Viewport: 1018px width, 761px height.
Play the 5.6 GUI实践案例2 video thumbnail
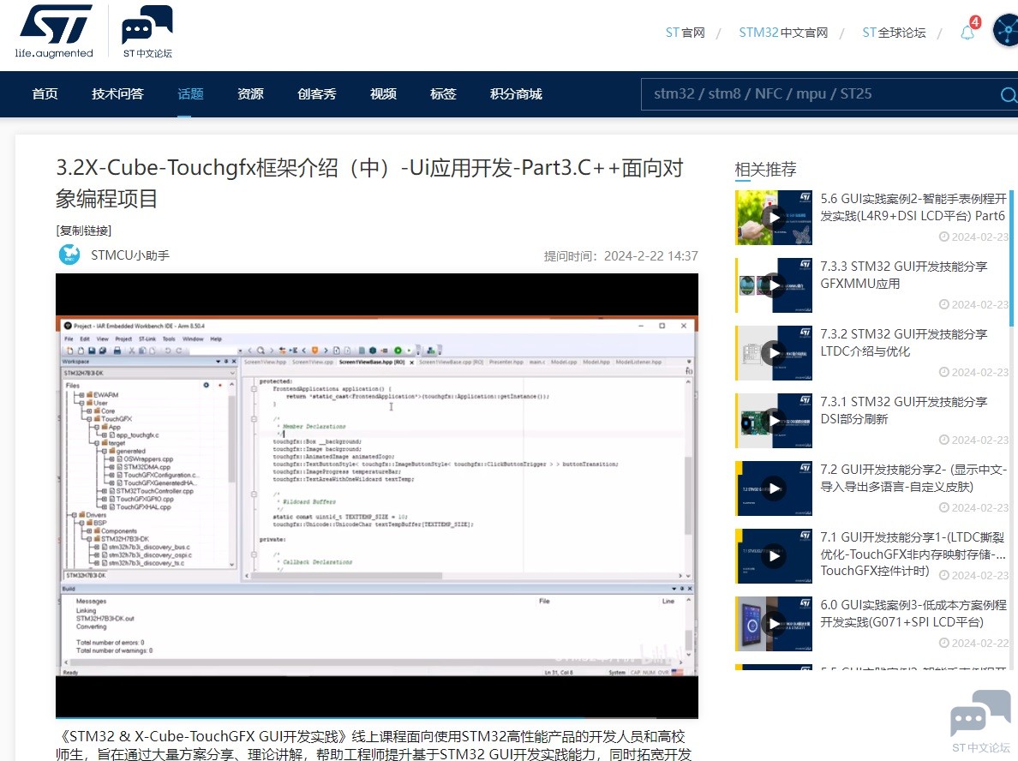click(x=774, y=218)
